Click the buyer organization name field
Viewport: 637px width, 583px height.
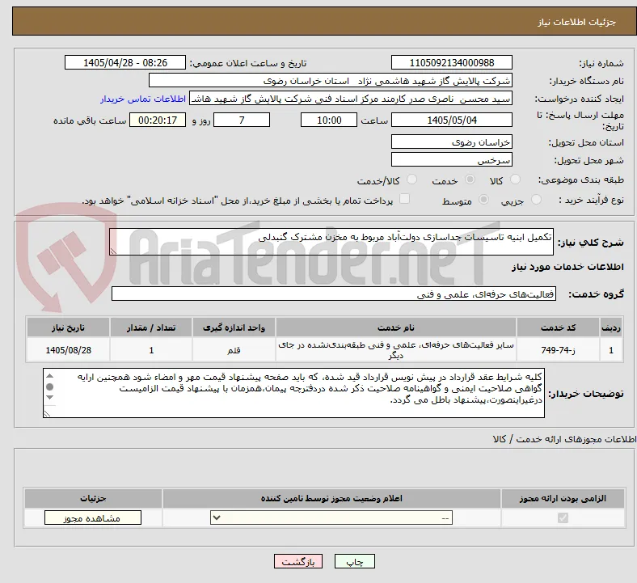point(331,80)
